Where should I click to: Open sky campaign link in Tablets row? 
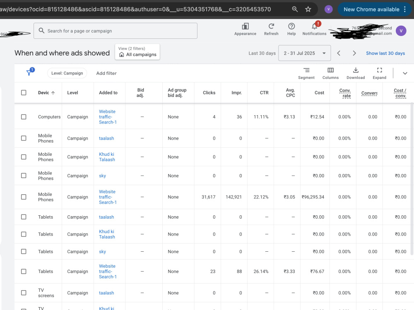click(x=102, y=251)
